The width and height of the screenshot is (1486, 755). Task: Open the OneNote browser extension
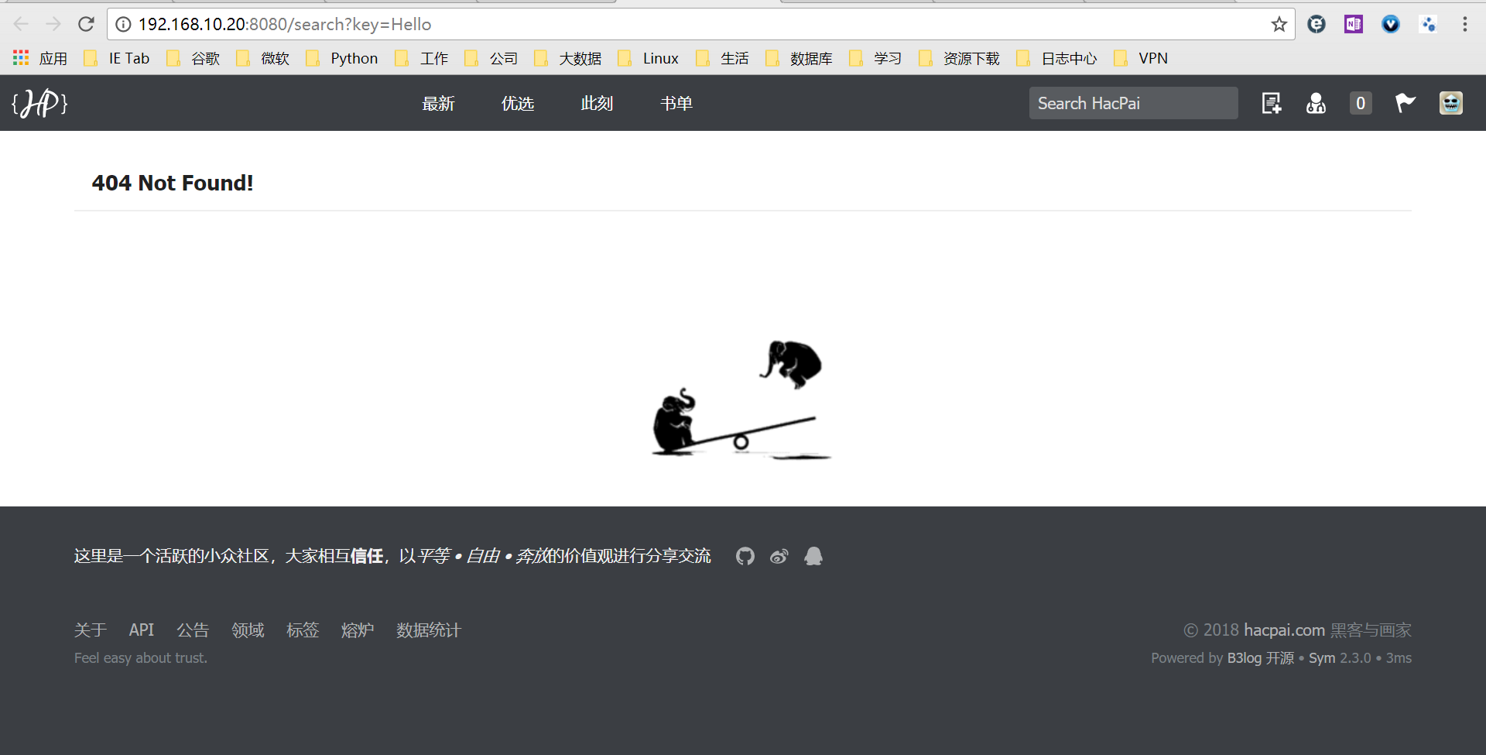pos(1353,24)
